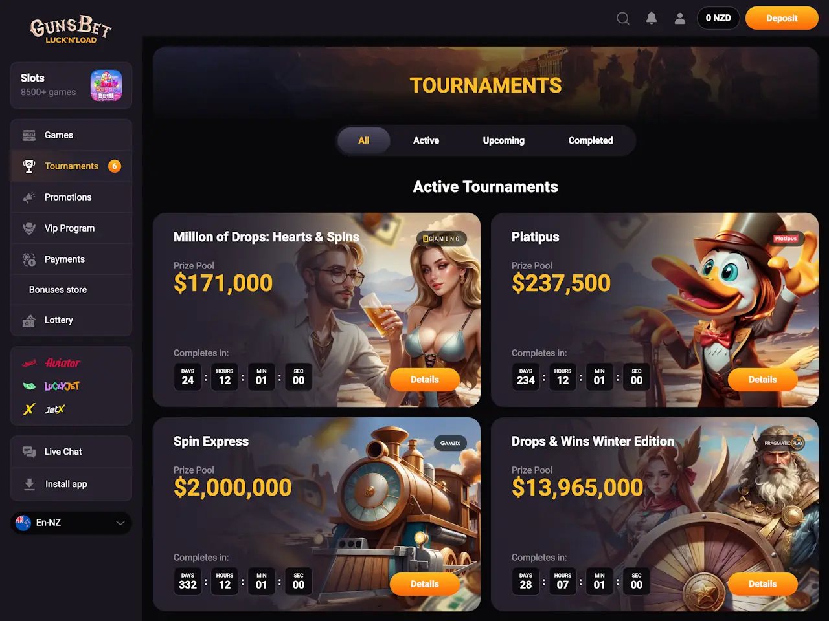This screenshot has height=621, width=829.
Task: Open Details for the Spin Express tournament
Action: tap(425, 584)
